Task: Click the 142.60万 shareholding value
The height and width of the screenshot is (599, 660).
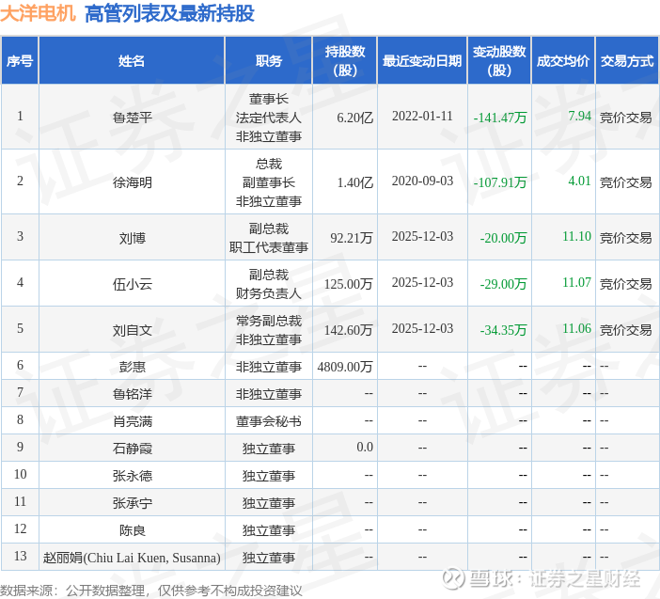Action: (348, 330)
